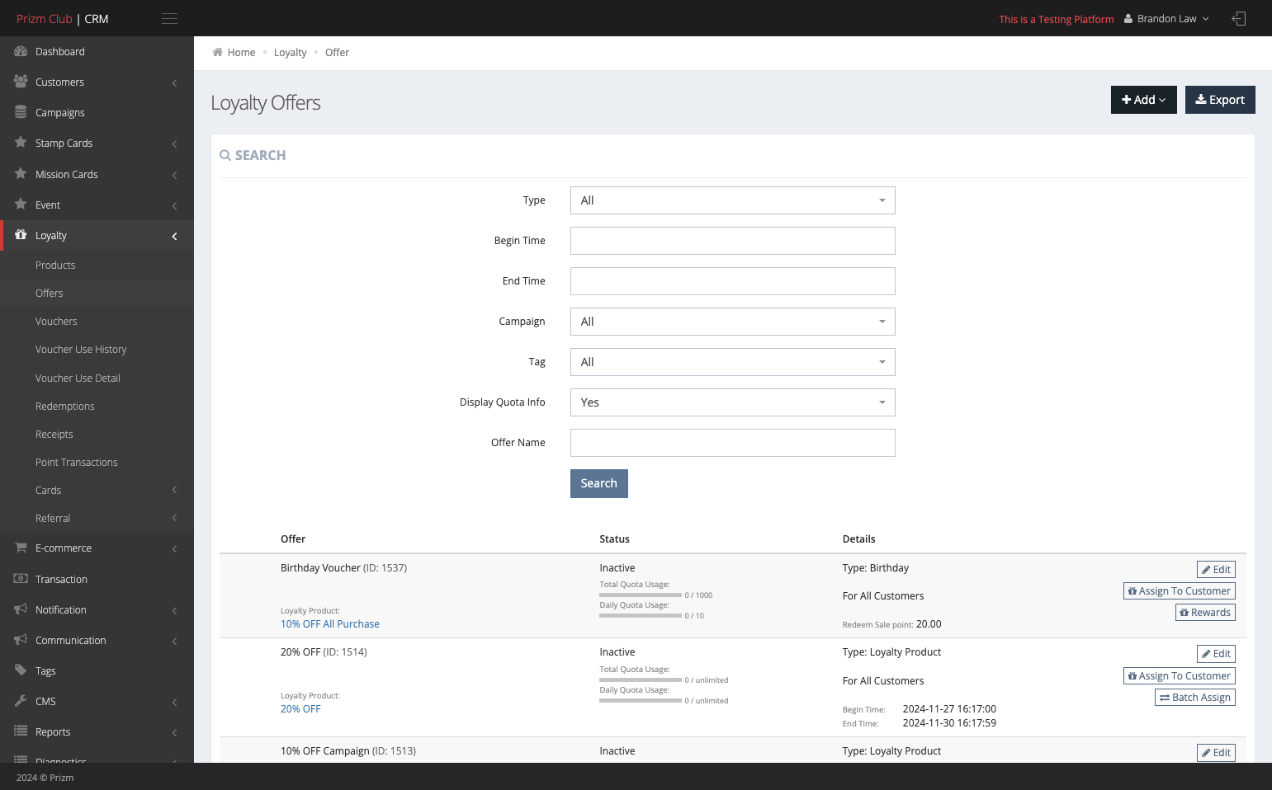Open the Display Quota Info dropdown
This screenshot has height=790, width=1272.
coord(733,402)
